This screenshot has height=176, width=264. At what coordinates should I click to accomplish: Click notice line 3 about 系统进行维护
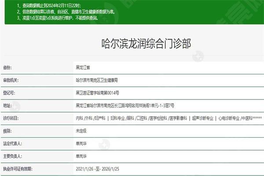click(x=58, y=18)
